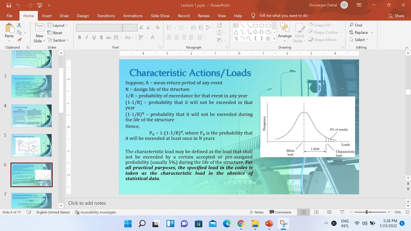Toggle Bold formatting
411x231 pixels.
tap(79, 38)
